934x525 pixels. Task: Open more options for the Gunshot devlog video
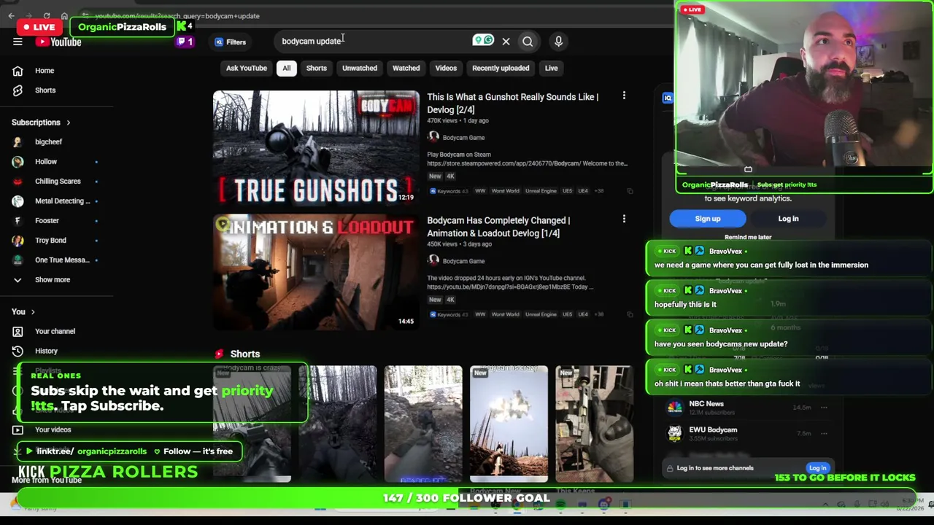pos(624,96)
